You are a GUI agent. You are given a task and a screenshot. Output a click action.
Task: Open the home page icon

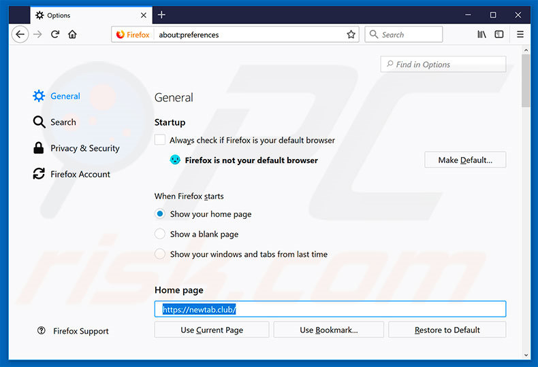point(72,34)
